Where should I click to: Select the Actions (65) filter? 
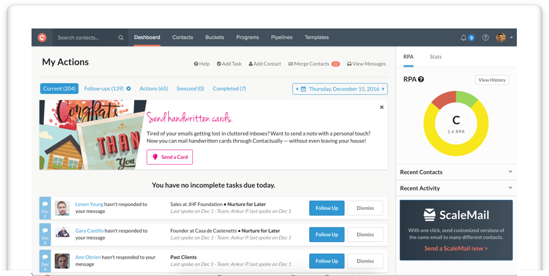(153, 88)
